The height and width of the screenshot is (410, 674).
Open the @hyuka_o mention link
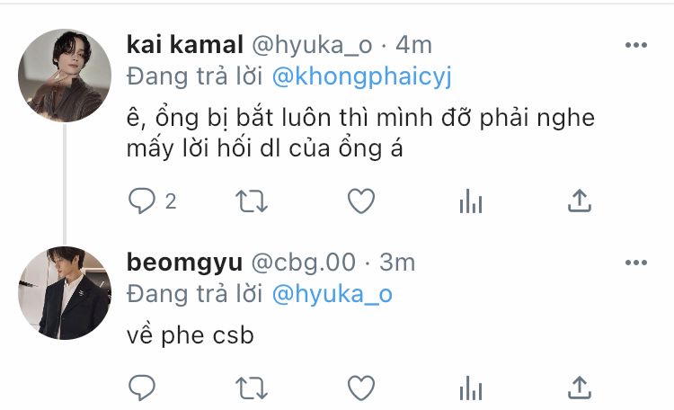pos(333,295)
